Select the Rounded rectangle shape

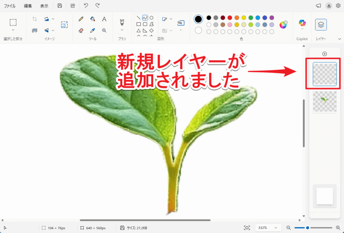coord(145,24)
